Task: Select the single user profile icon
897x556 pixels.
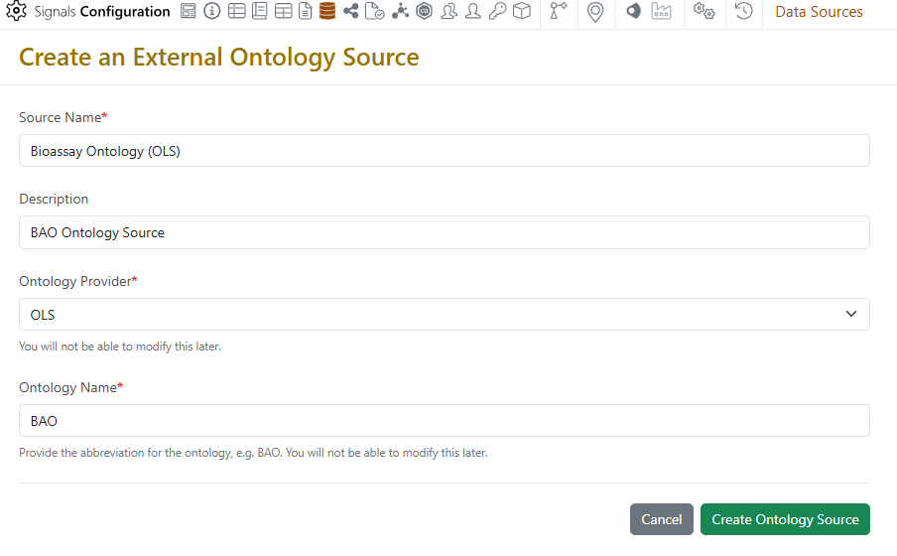Action: click(473, 12)
